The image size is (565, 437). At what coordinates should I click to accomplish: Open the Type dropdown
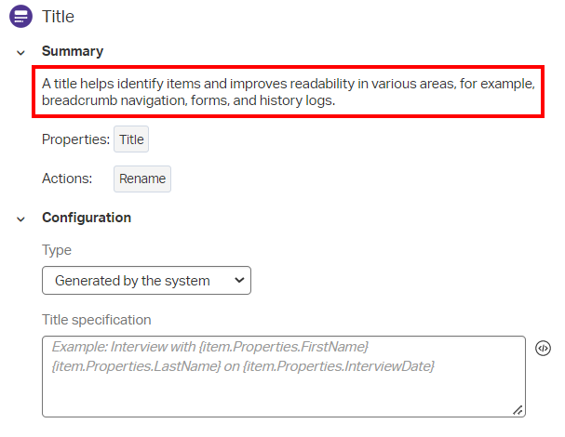146,280
